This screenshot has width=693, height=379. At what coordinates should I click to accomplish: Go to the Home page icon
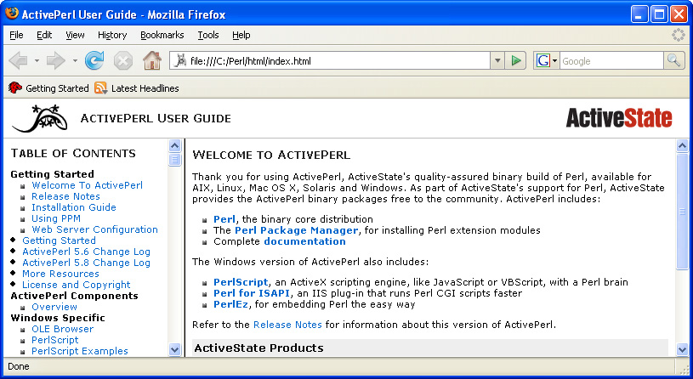pyautogui.click(x=151, y=60)
